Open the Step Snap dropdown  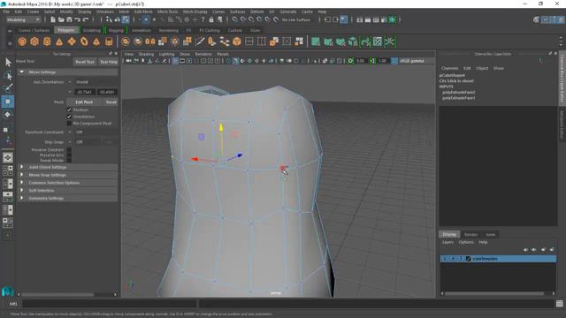(x=85, y=142)
